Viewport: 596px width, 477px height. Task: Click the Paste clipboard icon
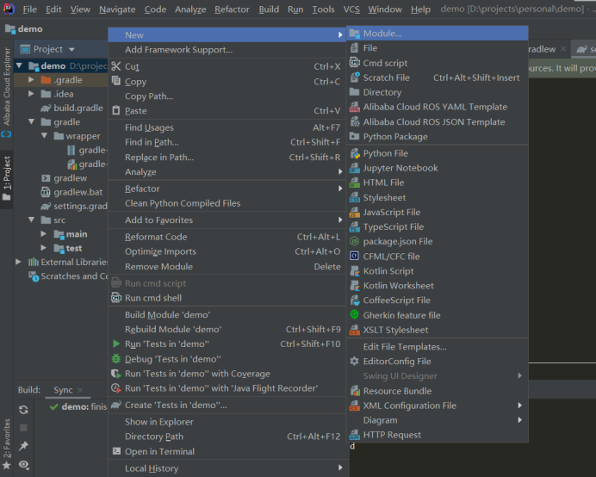pyautogui.click(x=116, y=110)
